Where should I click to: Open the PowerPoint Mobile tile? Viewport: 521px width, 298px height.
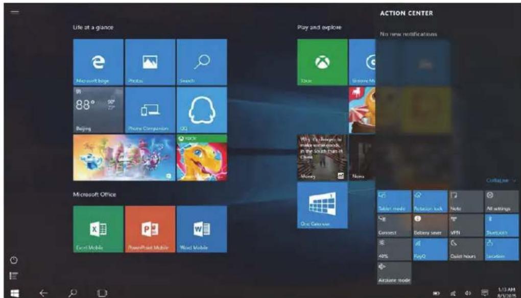coord(150,229)
